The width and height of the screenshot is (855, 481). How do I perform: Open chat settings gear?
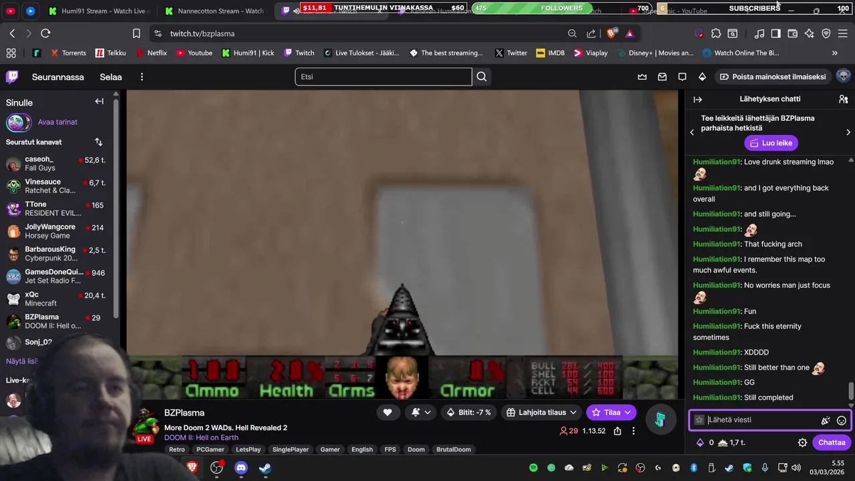pos(802,442)
